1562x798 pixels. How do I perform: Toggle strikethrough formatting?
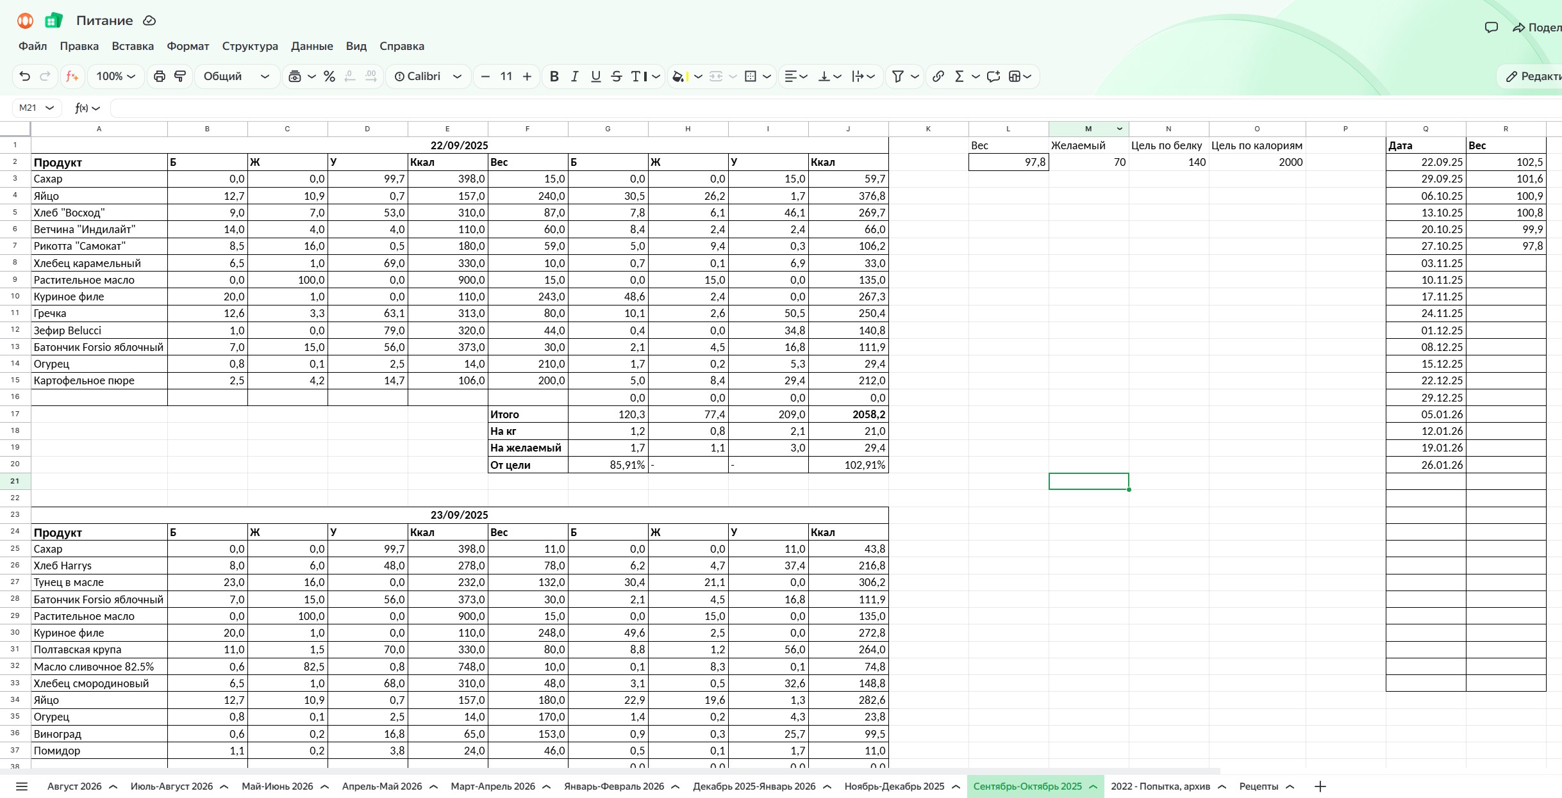click(x=617, y=76)
